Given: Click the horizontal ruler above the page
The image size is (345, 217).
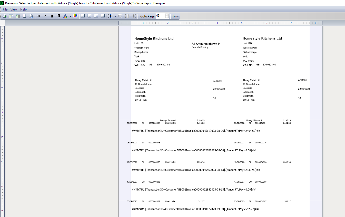Looking at the screenshot, I should (x=220, y=23).
